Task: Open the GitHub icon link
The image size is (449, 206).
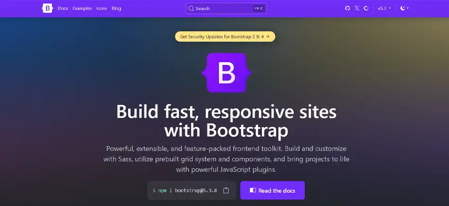Action: click(x=347, y=8)
